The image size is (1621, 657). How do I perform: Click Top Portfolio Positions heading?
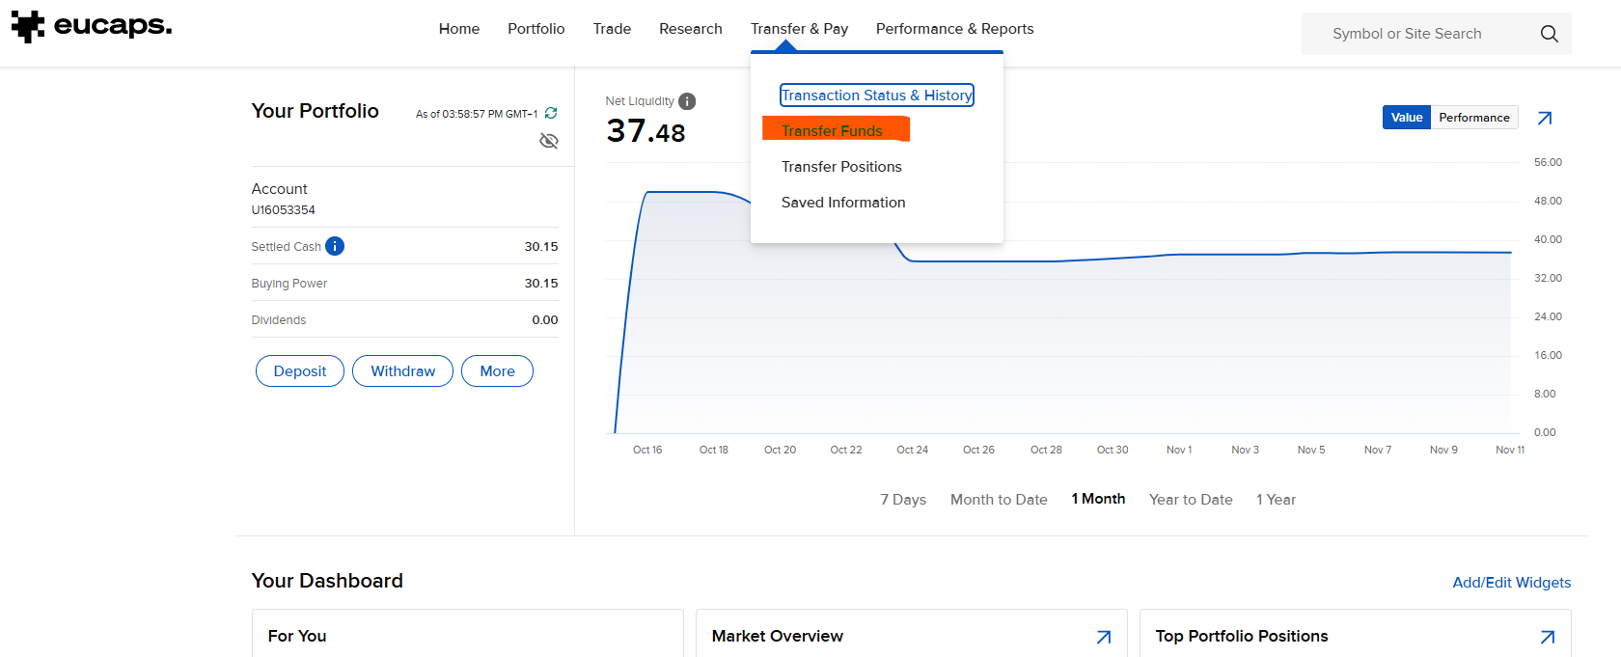(x=1242, y=637)
